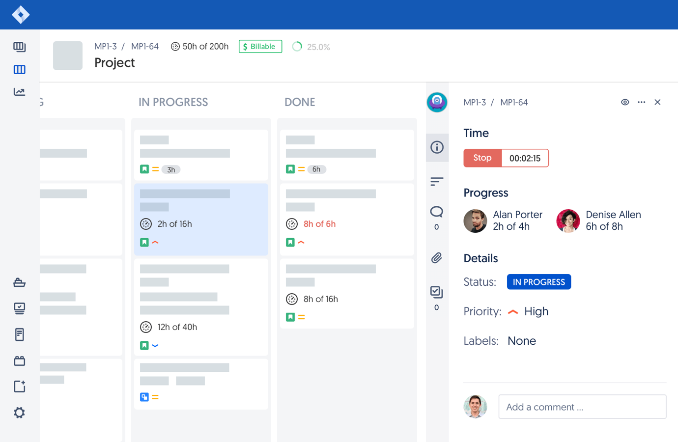The width and height of the screenshot is (678, 442).
Task: Open the Done card with 8h of 16h
Action: tap(347, 294)
